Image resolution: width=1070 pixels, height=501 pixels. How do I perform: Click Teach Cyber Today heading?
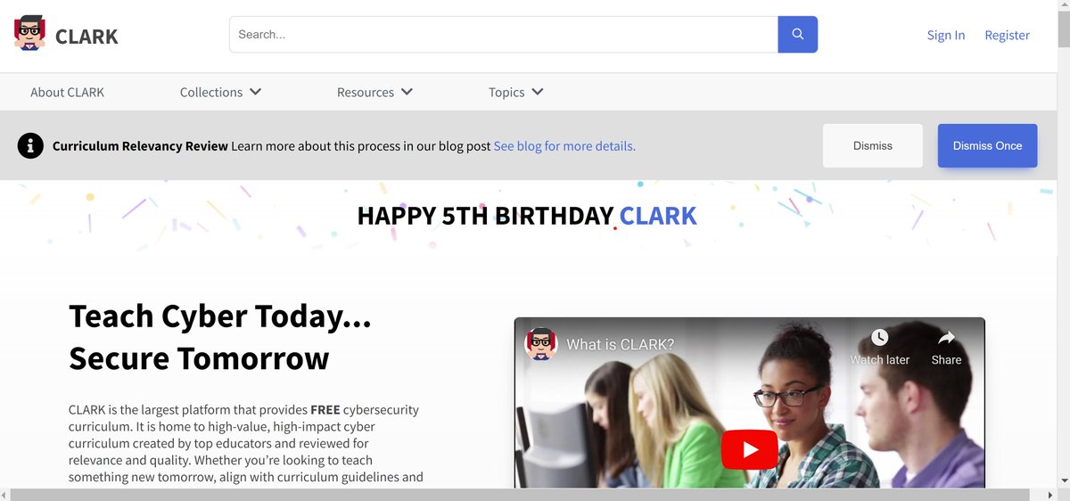point(220,337)
